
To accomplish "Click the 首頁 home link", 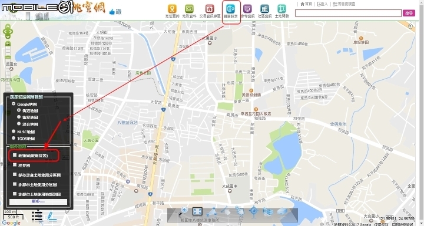I will 306,4.
